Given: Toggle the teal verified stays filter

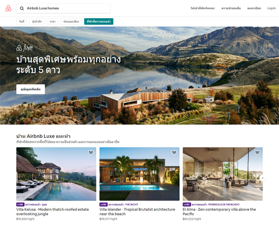Looking at the screenshot, I should tap(99, 22).
